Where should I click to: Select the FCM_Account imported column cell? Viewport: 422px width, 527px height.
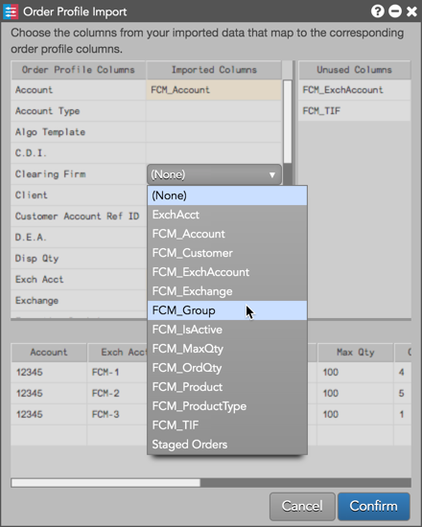click(x=214, y=90)
